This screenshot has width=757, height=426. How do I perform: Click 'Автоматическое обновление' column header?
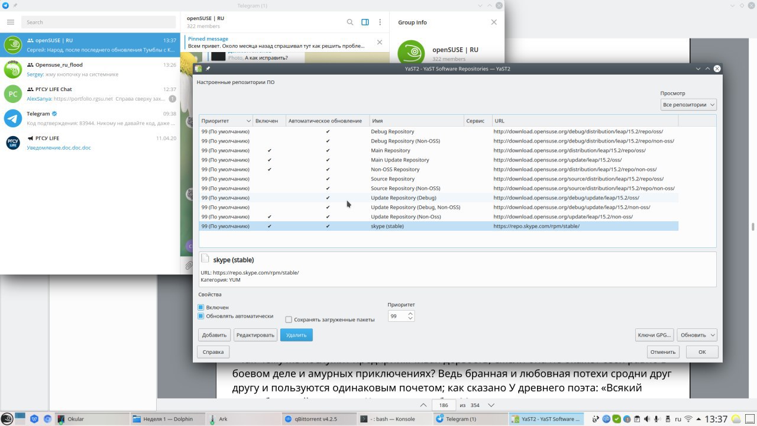[328, 121]
